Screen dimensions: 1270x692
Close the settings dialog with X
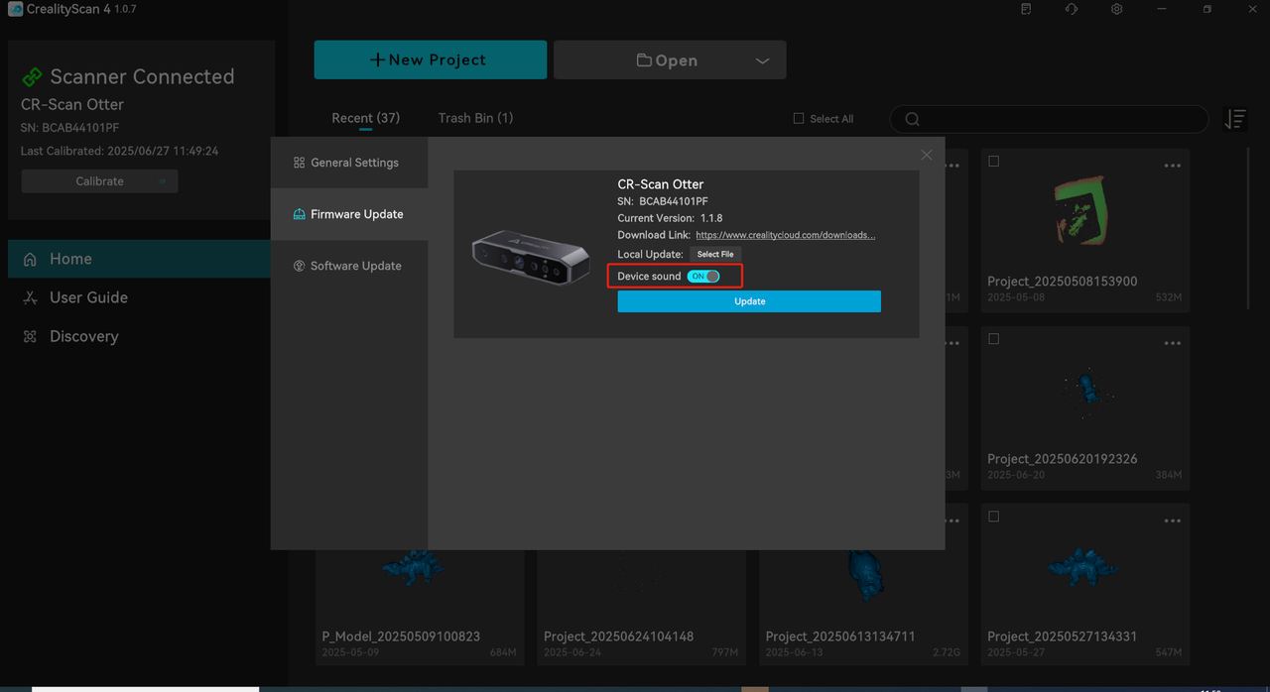[927, 155]
